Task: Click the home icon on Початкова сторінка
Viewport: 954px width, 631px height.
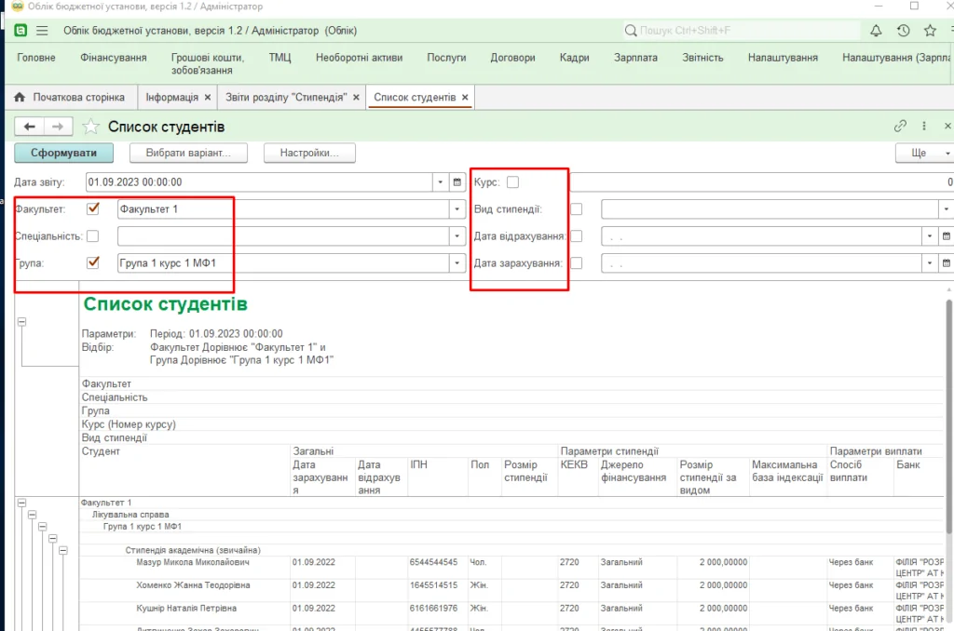Action: tap(20, 98)
